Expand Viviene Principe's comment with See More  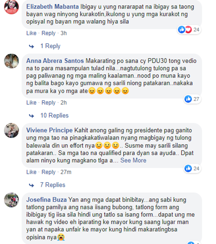(x=133, y=160)
